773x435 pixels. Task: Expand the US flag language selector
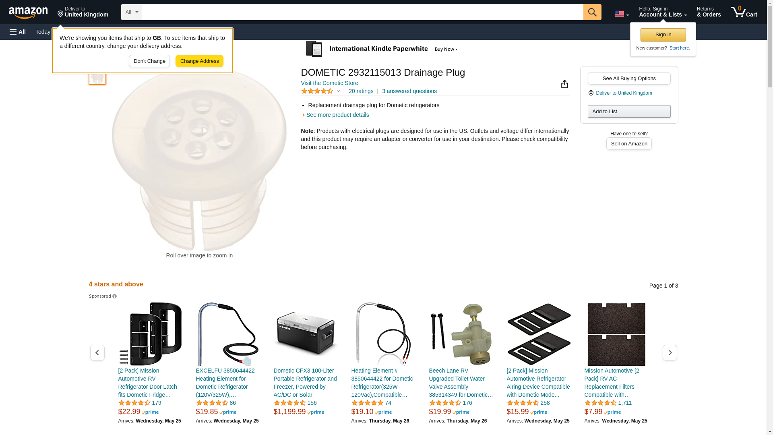[x=622, y=14]
